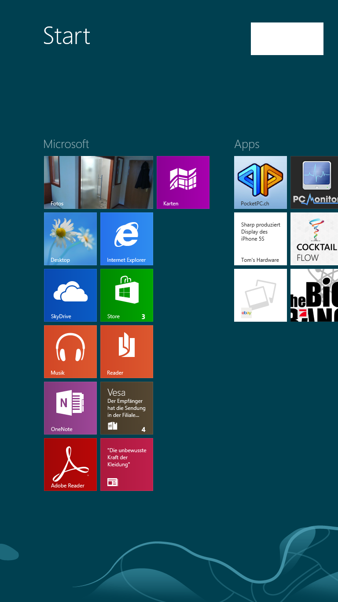Open the SkyDrive cloud tile
Screen dimensions: 338x602
(x=70, y=295)
